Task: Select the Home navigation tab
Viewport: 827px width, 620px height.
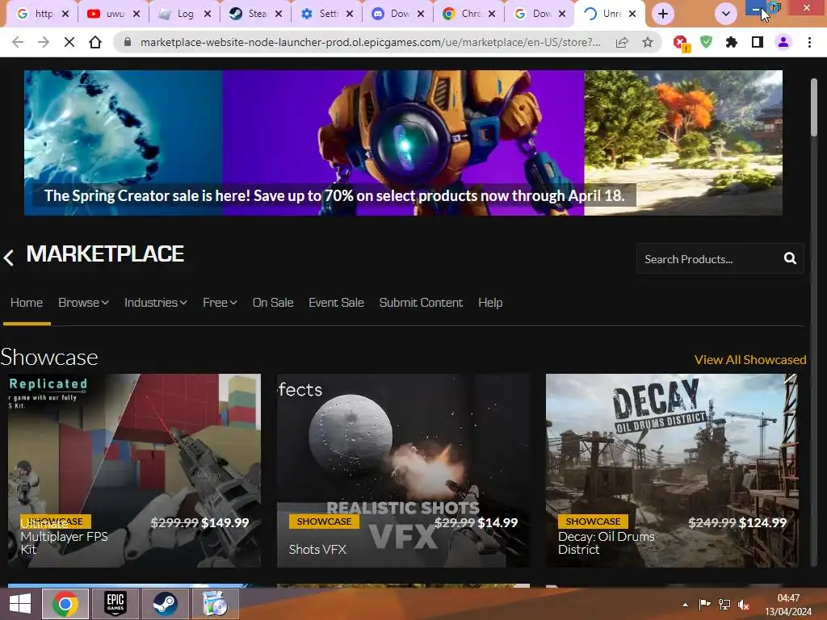Action: [27, 303]
